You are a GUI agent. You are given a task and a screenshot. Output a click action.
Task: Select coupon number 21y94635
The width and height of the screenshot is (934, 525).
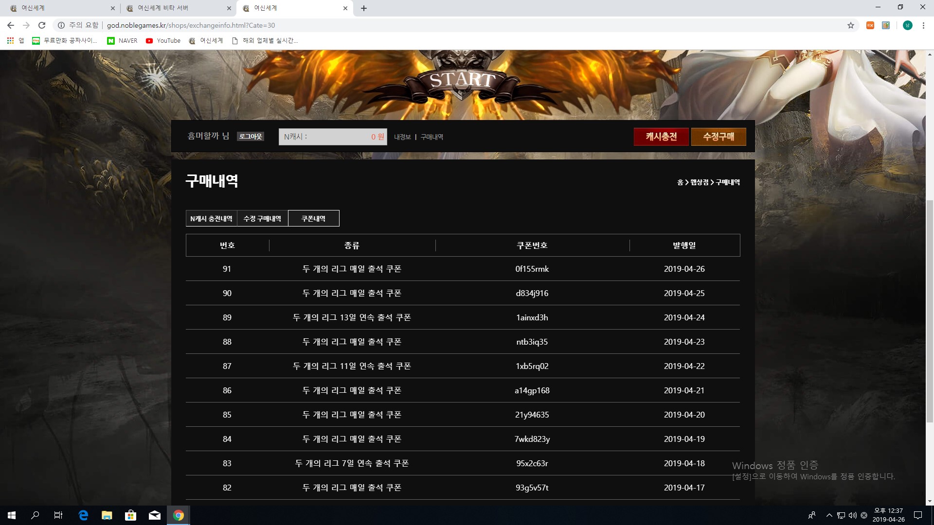532,415
